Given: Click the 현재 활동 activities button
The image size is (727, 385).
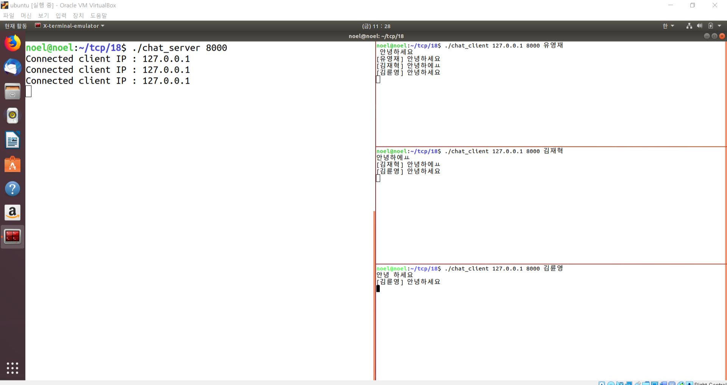Looking at the screenshot, I should [x=16, y=26].
